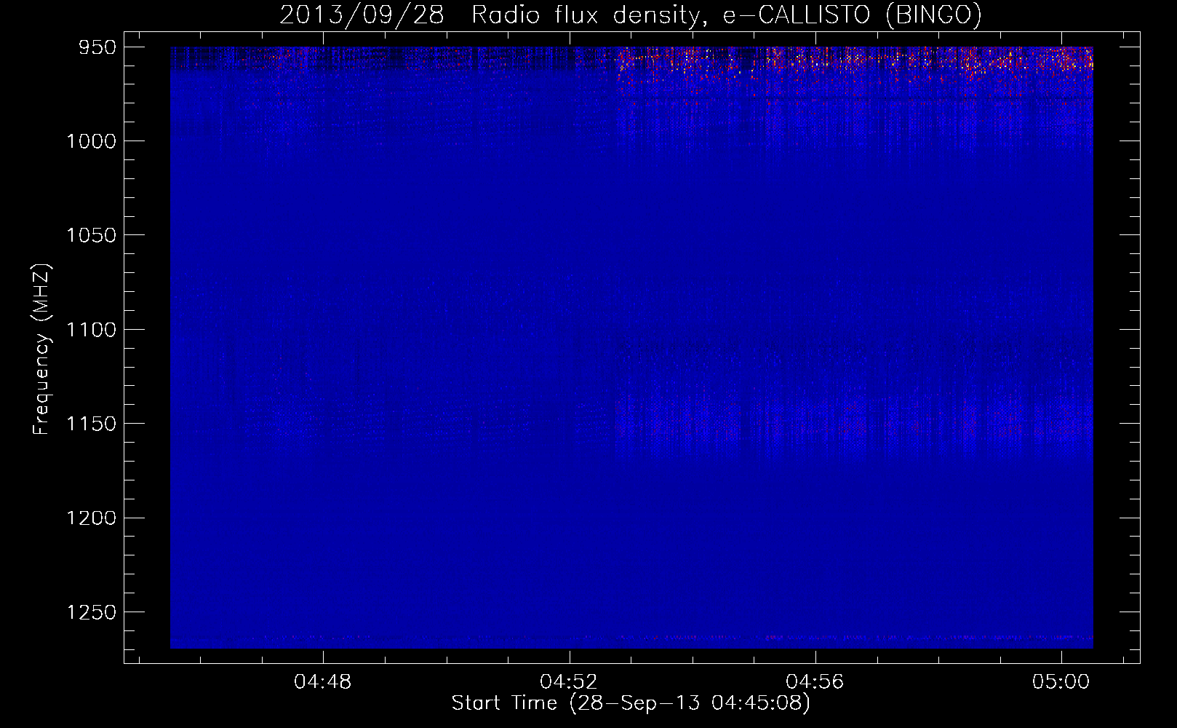
Task: Click the 1250 frequency tick label
Action: click(91, 612)
